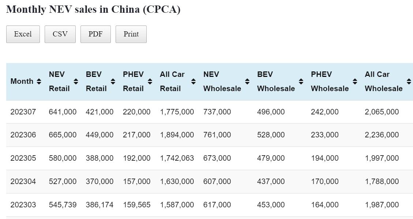The height and width of the screenshot is (219, 413).
Task: Click PHEV Retail sort icon
Action: click(x=150, y=82)
